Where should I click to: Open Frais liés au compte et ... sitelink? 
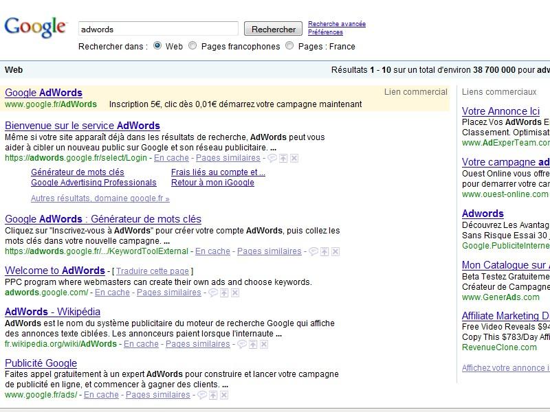coord(218,172)
